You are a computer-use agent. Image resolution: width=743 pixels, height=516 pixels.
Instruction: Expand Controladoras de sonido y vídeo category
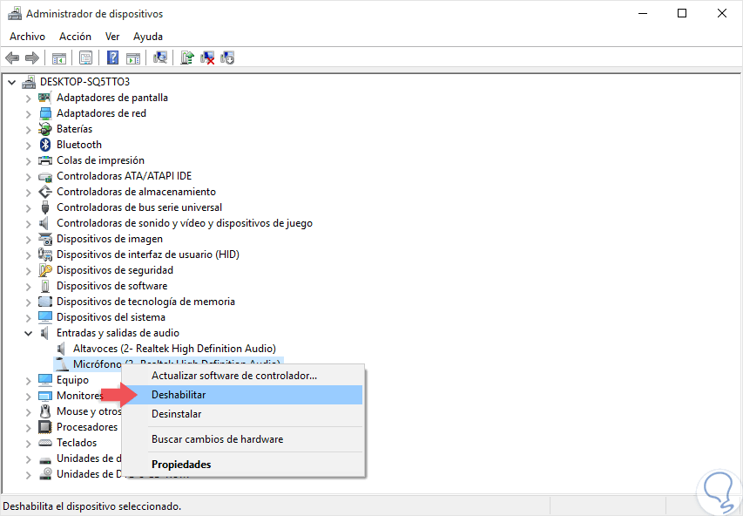(29, 223)
